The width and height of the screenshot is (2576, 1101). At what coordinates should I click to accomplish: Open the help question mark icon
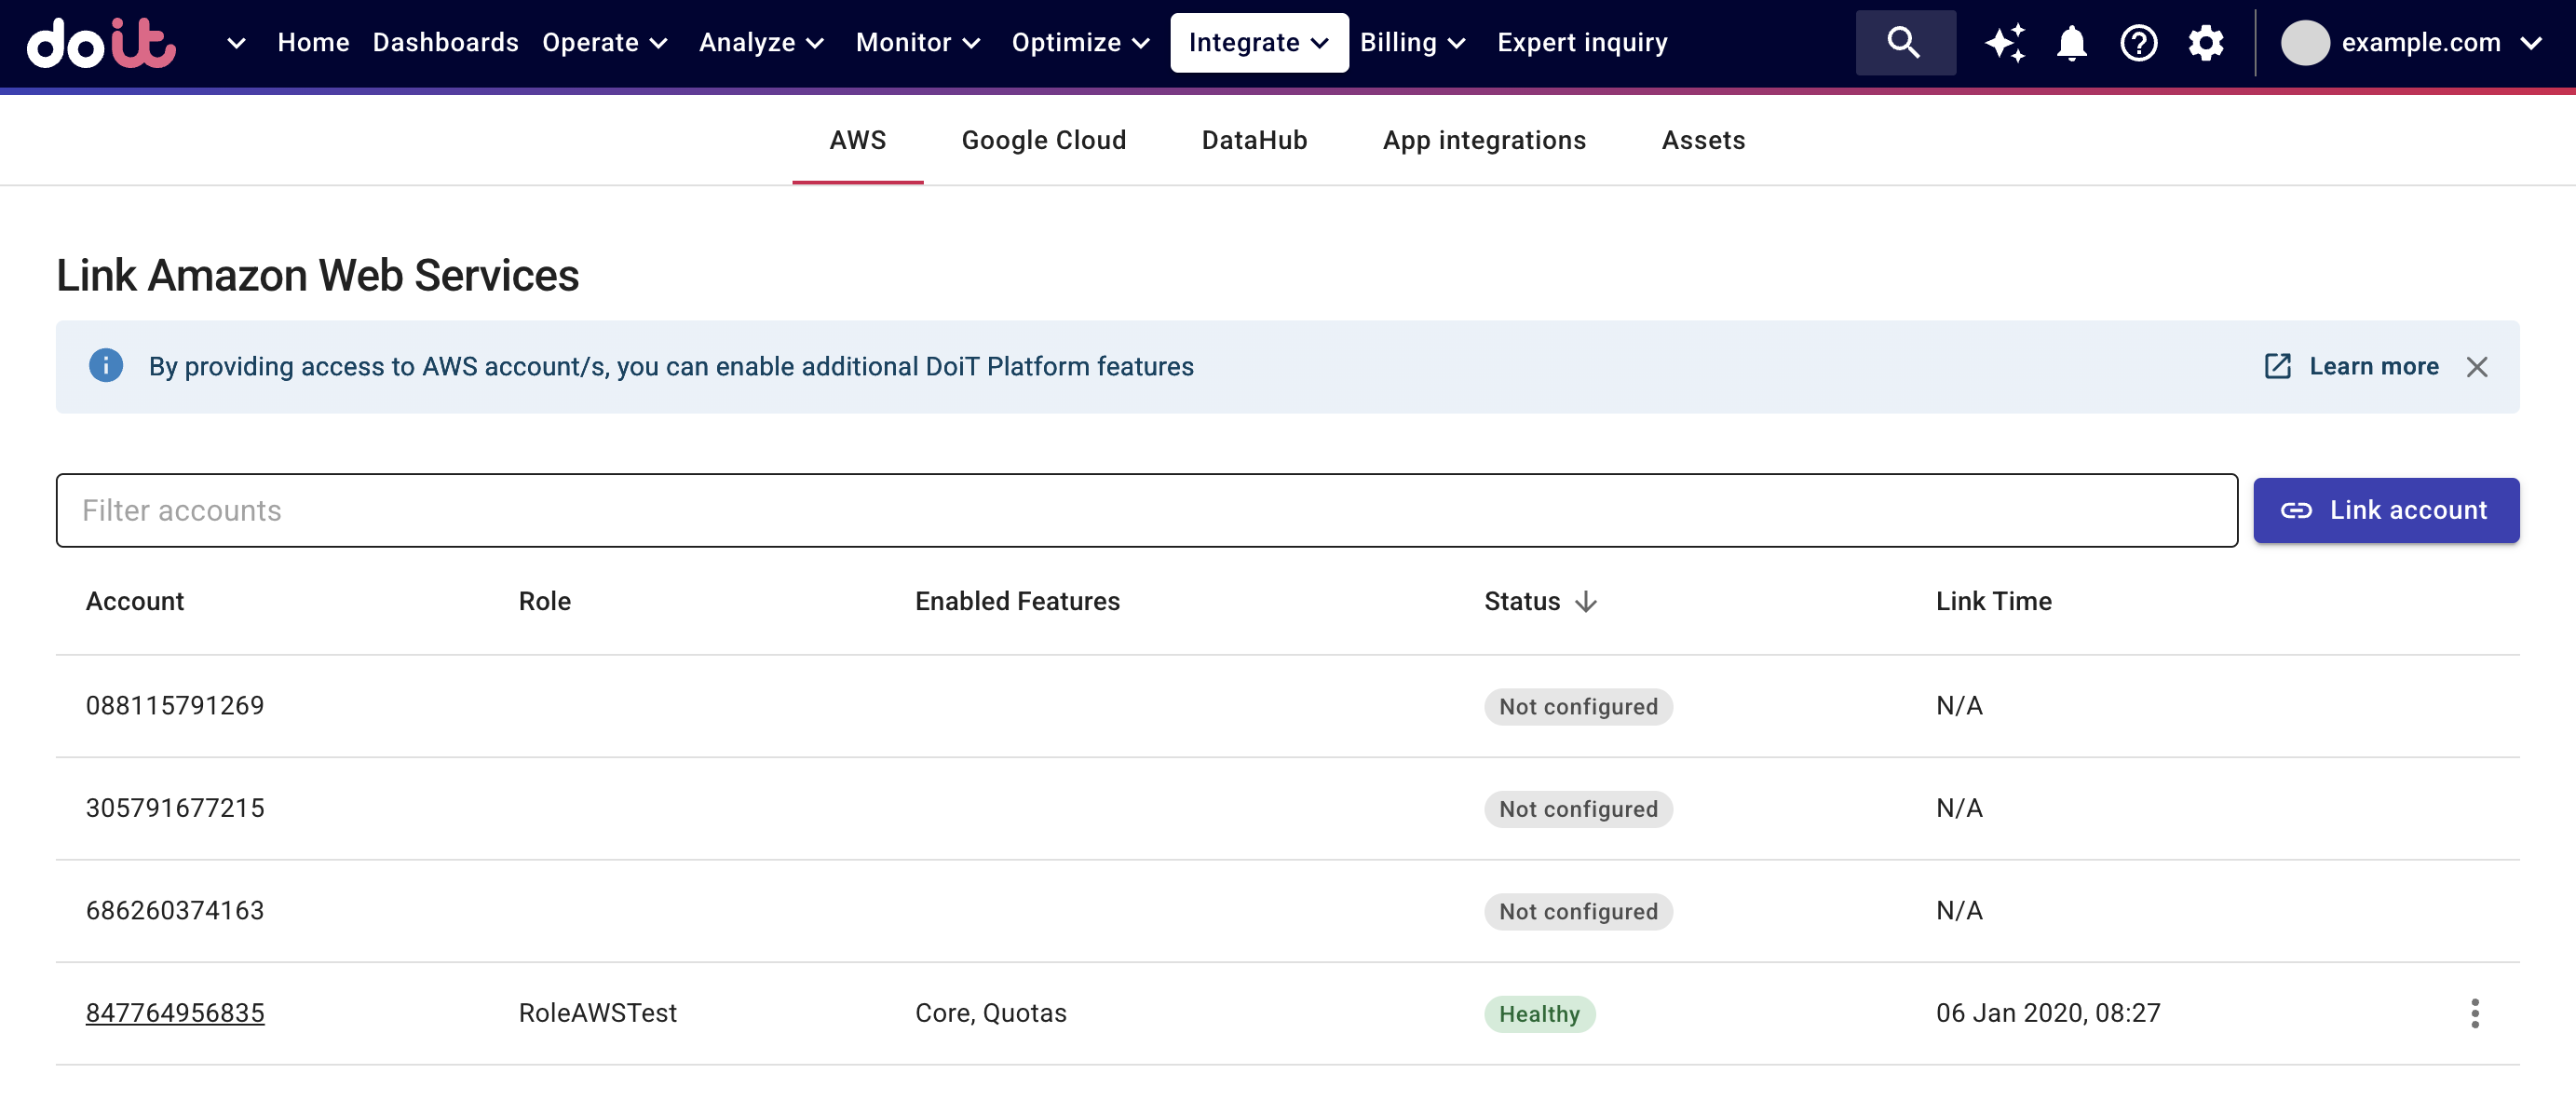coord(2139,43)
